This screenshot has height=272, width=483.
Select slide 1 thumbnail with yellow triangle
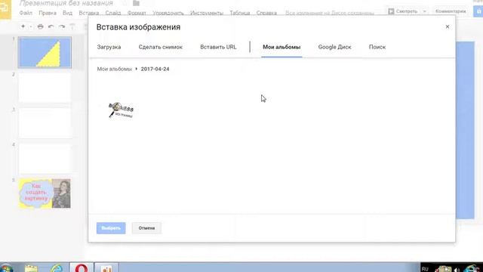(45, 52)
